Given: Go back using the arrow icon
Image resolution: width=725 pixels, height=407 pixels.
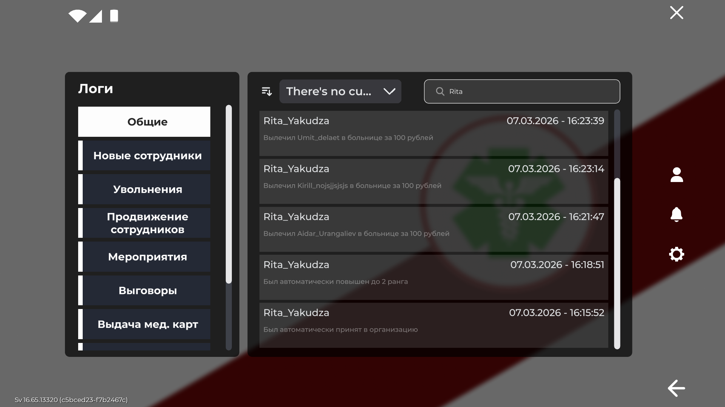Looking at the screenshot, I should (x=676, y=388).
